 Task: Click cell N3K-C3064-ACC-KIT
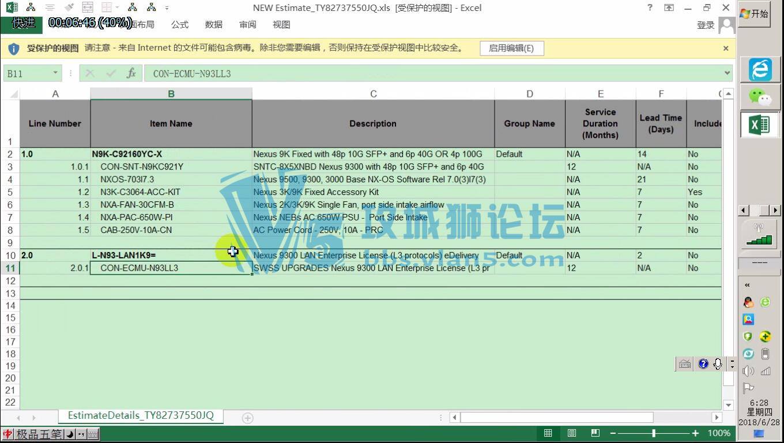tap(171, 192)
